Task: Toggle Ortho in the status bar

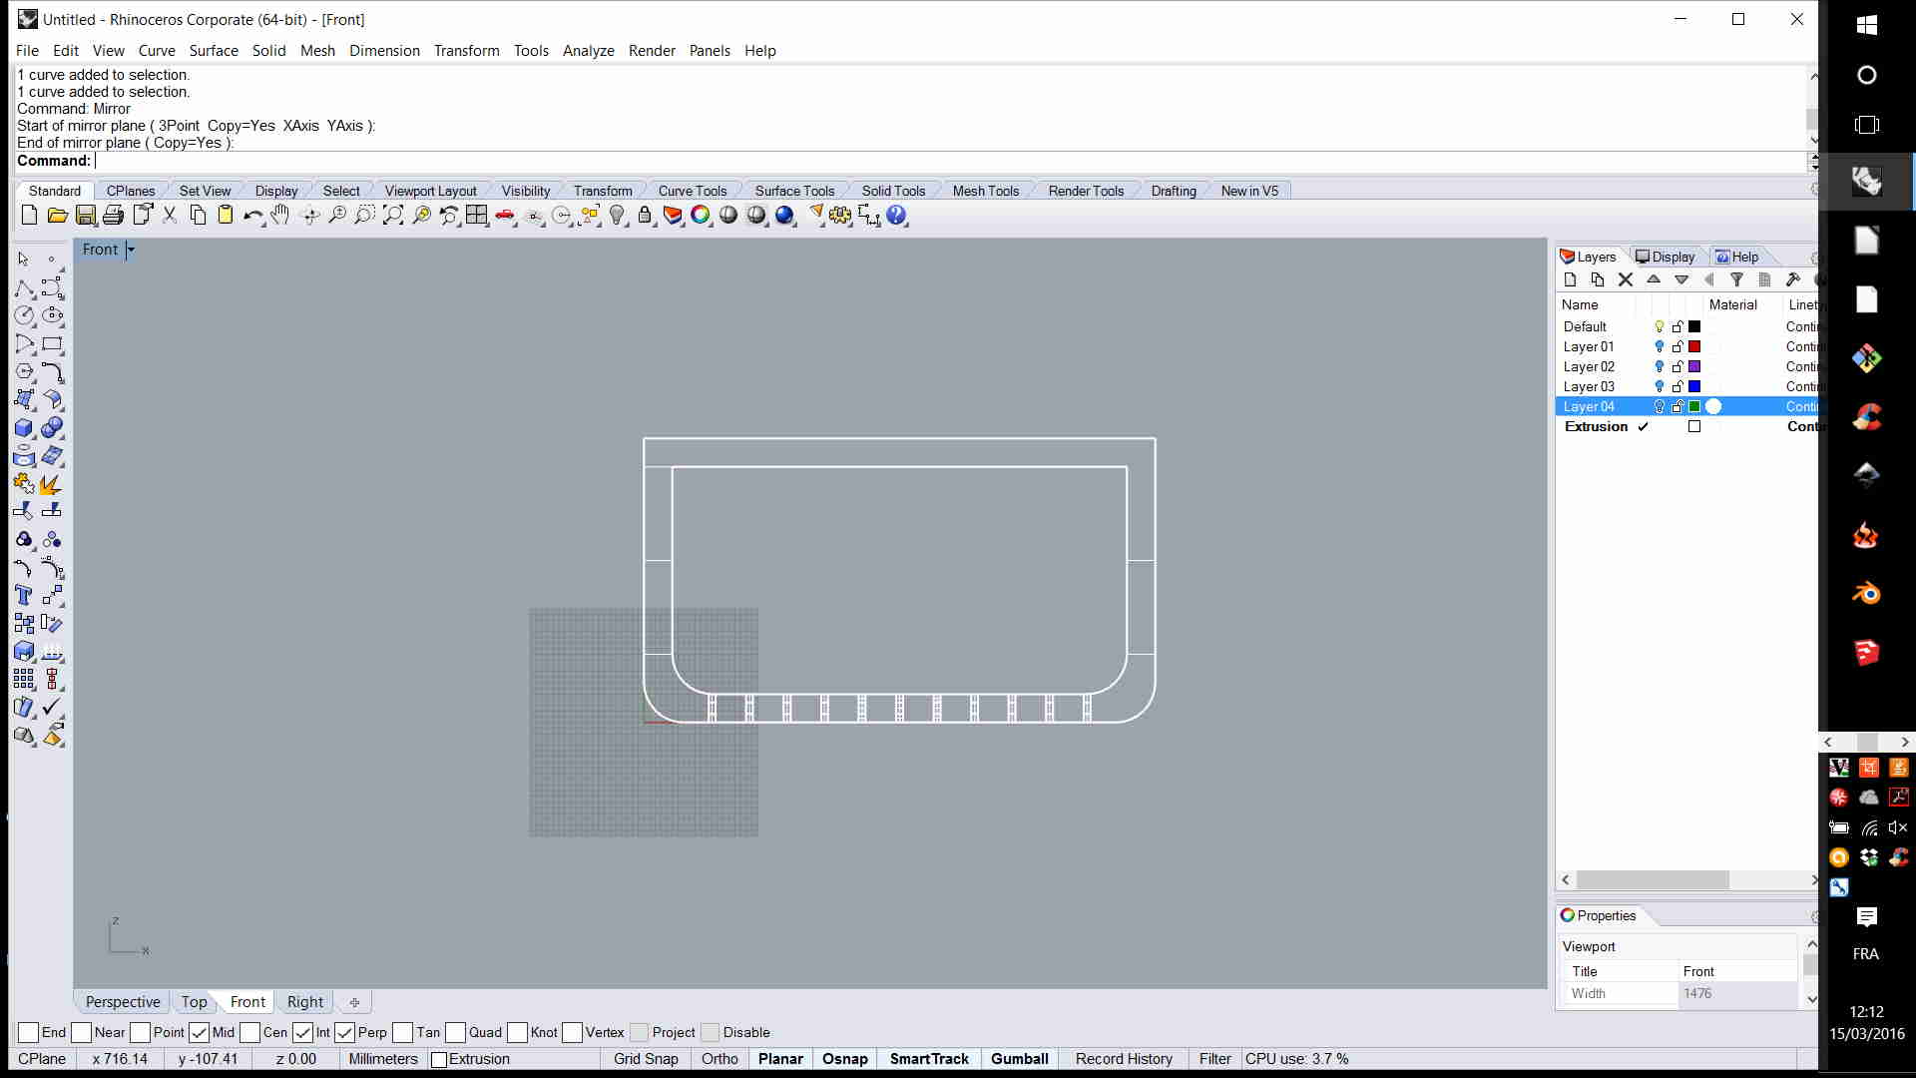Action: coord(718,1059)
